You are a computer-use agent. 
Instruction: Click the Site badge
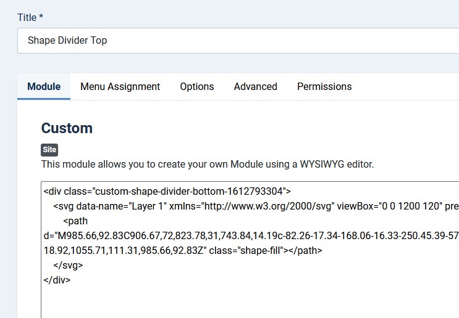click(49, 150)
